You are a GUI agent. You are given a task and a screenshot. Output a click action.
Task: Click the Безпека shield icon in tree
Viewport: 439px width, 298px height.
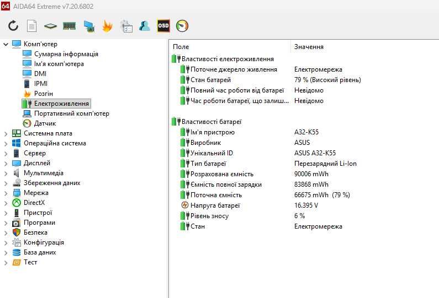click(x=17, y=232)
